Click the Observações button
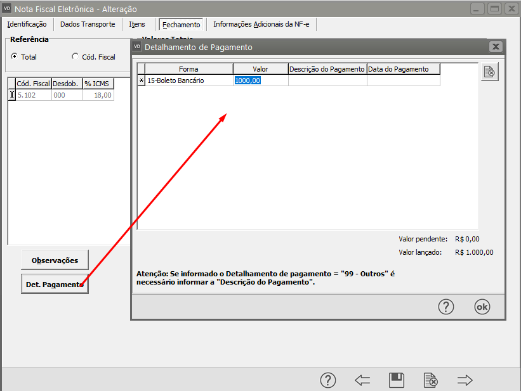This screenshot has height=391, width=521. pyautogui.click(x=55, y=260)
